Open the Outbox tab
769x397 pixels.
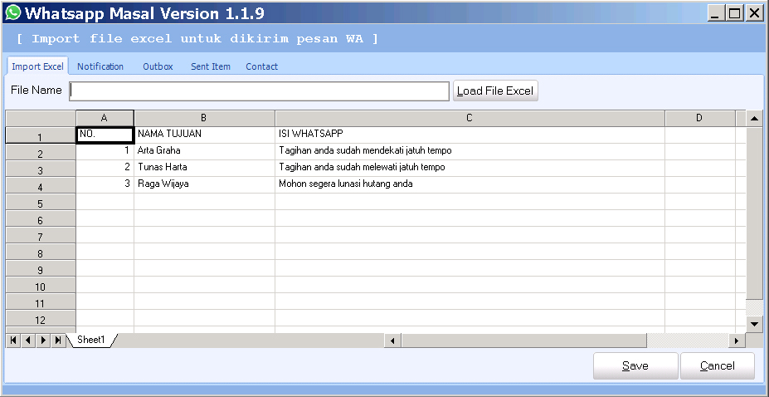pyautogui.click(x=158, y=66)
